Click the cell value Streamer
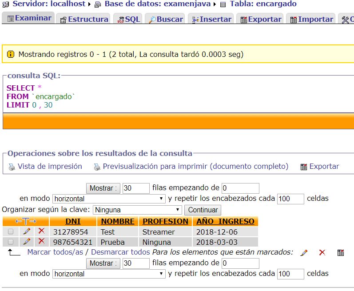Viewport: 354px width, 291px height. [x=159, y=232]
